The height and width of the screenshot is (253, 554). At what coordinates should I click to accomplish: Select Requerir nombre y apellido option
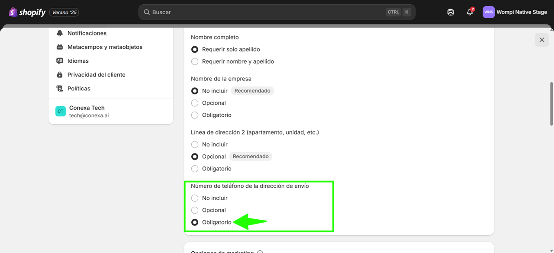[195, 61]
